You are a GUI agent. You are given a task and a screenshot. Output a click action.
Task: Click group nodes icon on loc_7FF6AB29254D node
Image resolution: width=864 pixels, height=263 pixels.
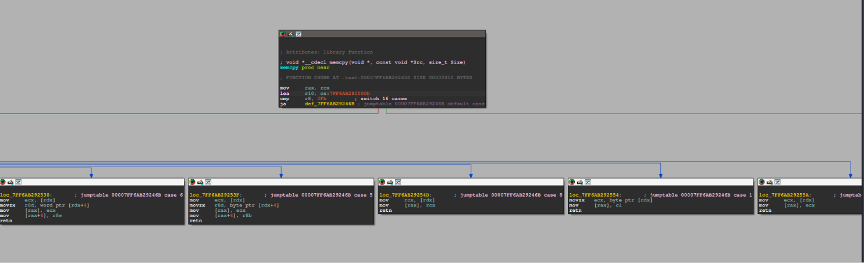398,182
